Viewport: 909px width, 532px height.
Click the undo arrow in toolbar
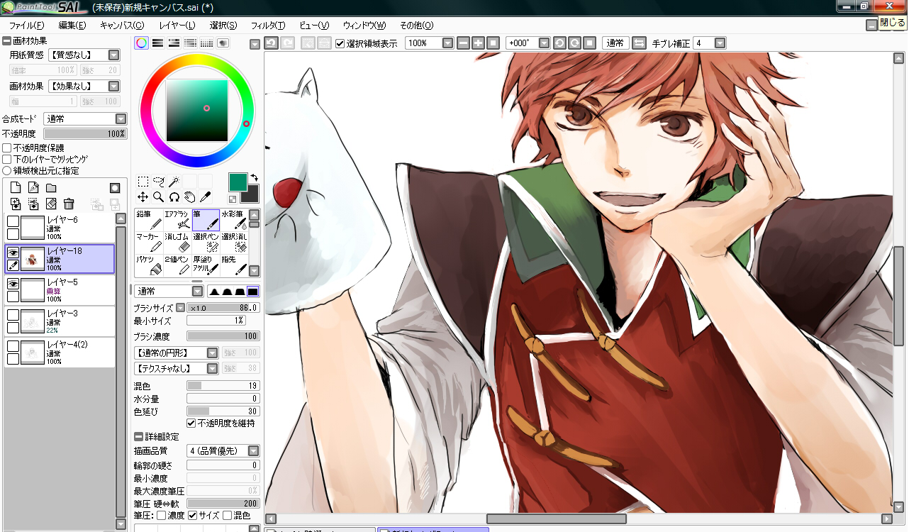click(271, 43)
